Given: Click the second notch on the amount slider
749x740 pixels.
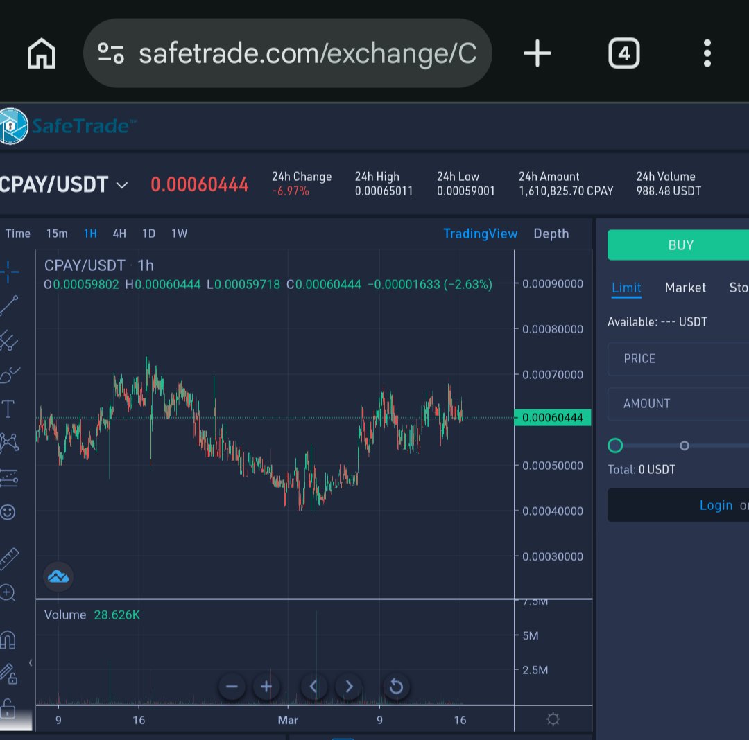Looking at the screenshot, I should 685,446.
